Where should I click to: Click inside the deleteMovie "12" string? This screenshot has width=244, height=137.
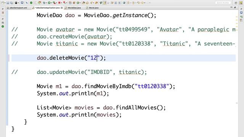(x=93, y=58)
